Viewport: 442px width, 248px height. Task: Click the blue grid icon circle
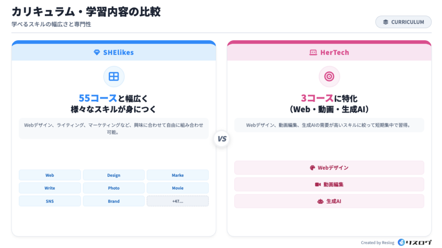tap(114, 76)
